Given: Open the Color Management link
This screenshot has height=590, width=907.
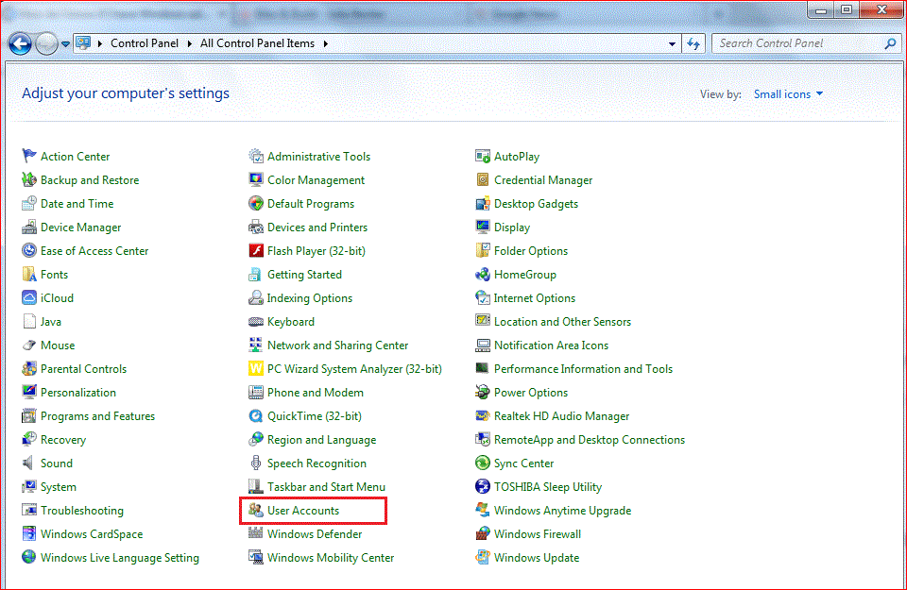Looking at the screenshot, I should coord(316,179).
